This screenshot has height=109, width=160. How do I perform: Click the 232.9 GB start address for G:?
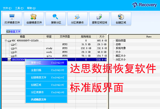[x=86, y=48]
